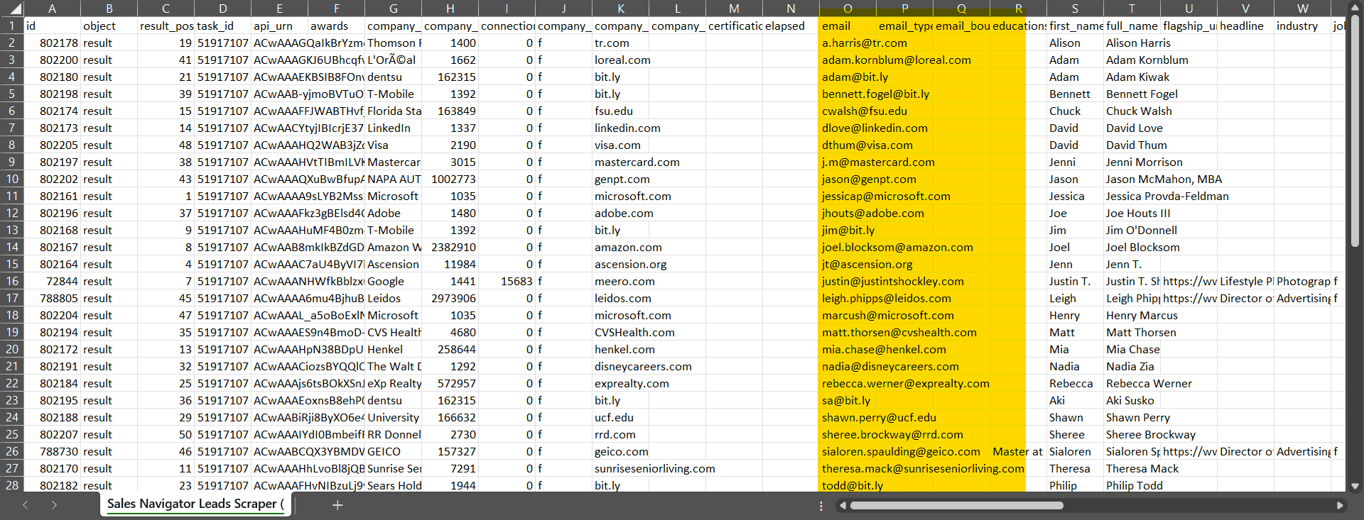Click first name cell 'Sialoren'

(x=1075, y=451)
